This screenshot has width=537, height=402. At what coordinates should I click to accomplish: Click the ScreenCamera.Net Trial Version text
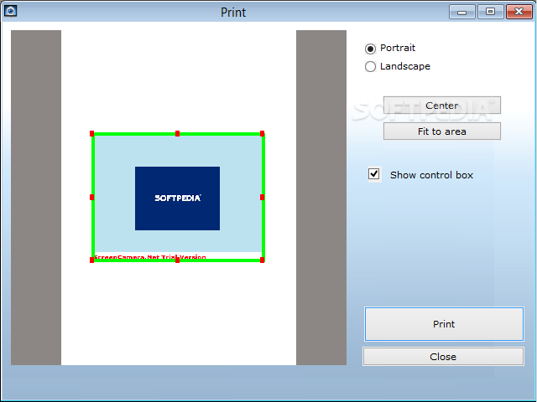[150, 257]
